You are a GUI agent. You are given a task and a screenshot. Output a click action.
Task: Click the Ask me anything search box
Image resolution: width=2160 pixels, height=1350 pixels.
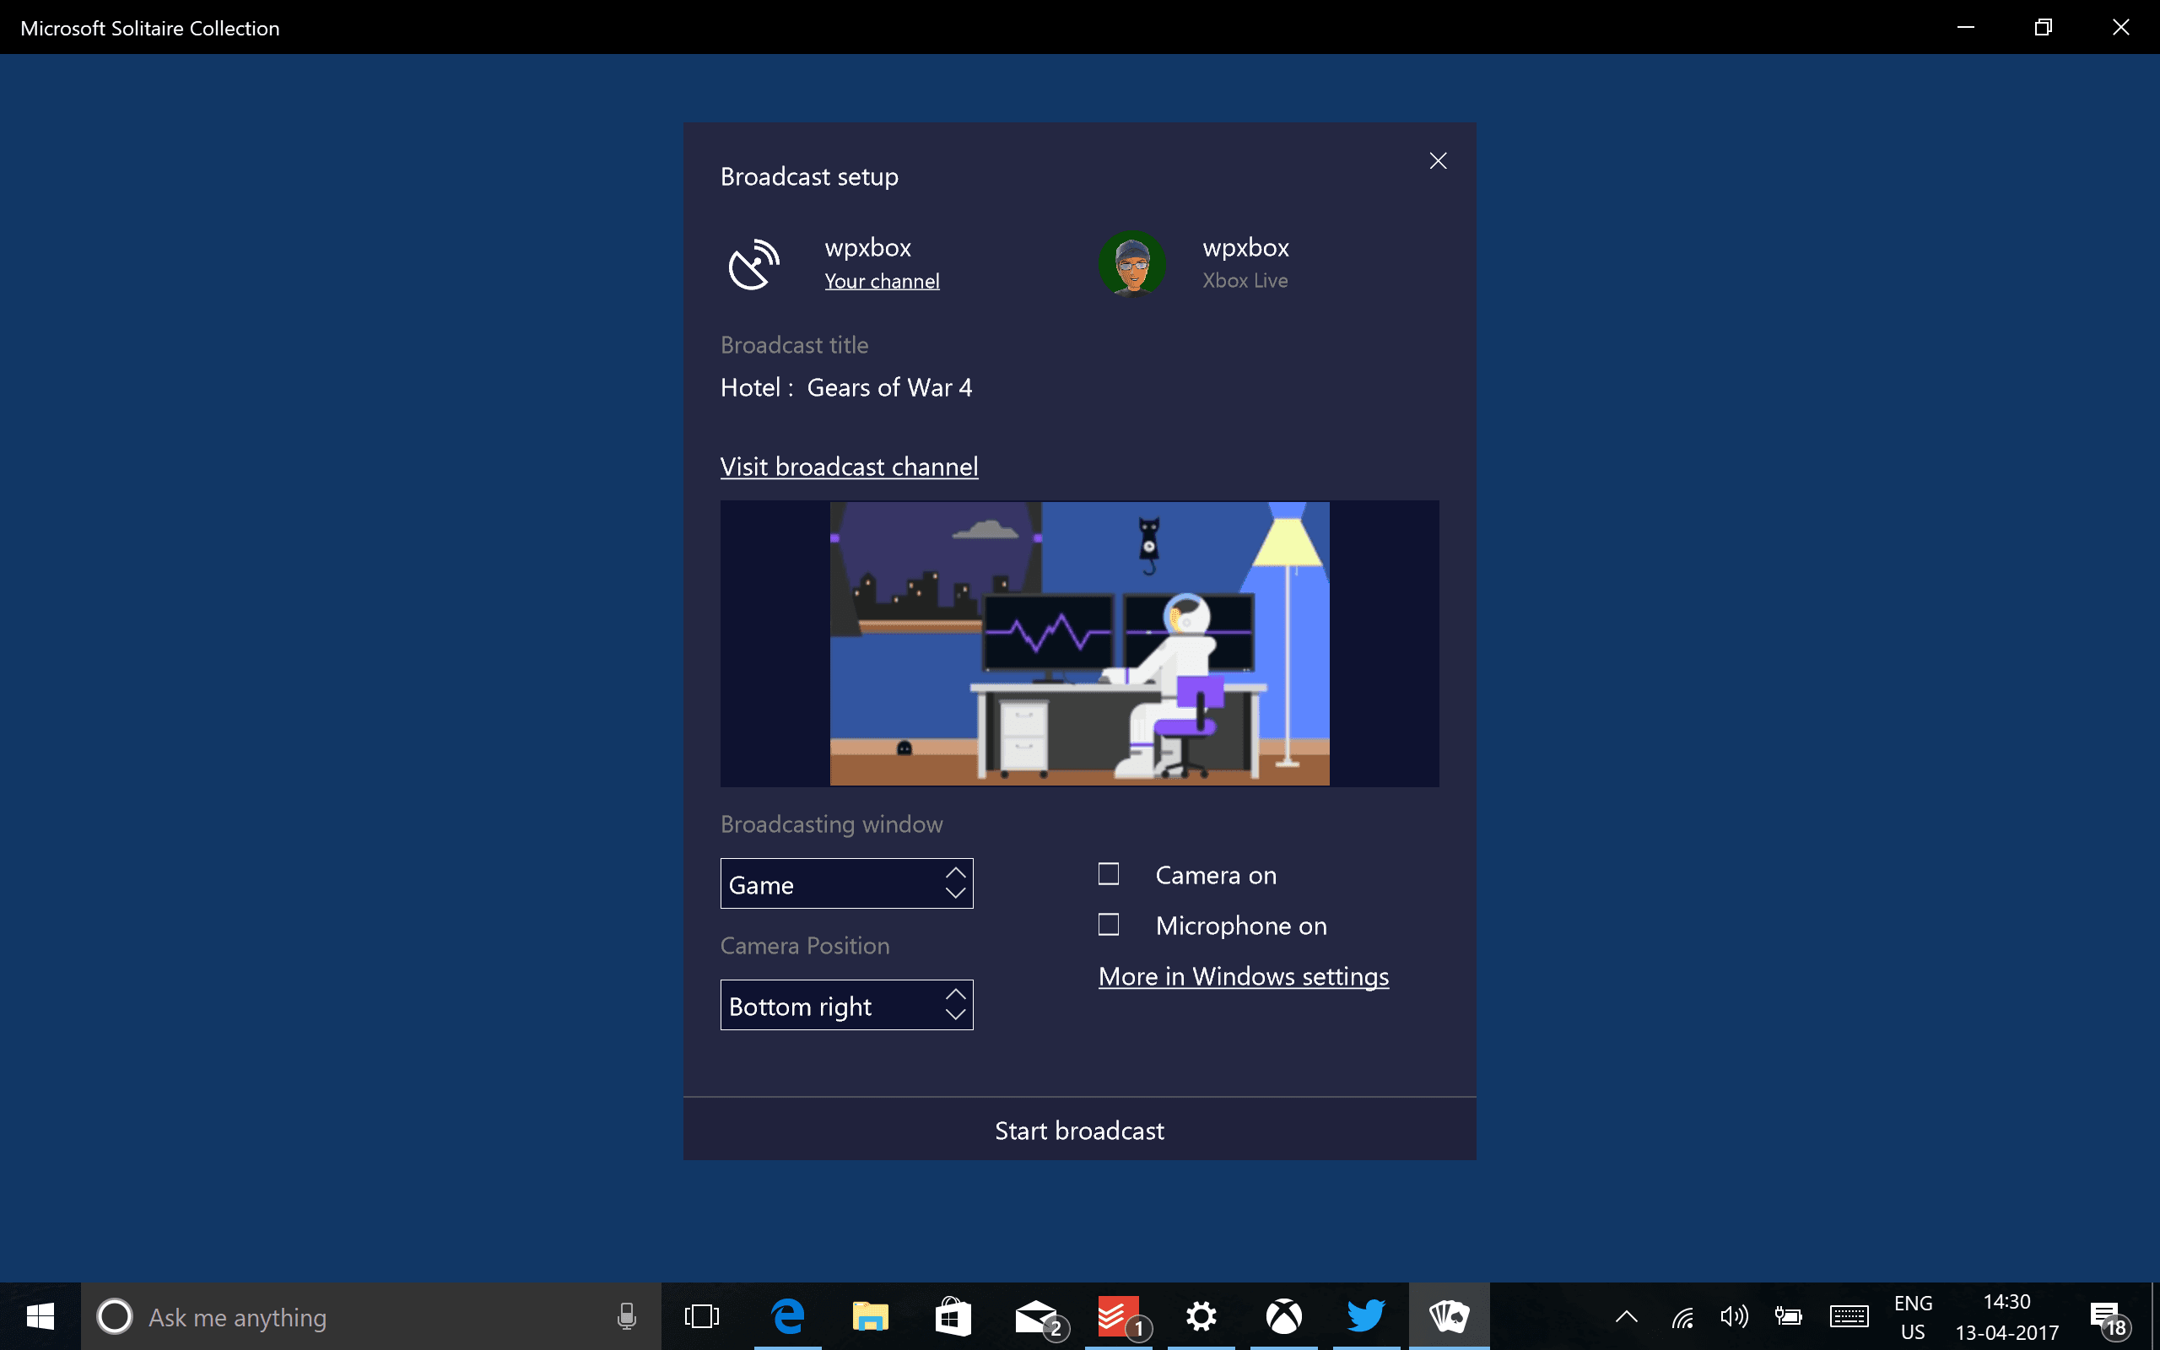coord(370,1316)
